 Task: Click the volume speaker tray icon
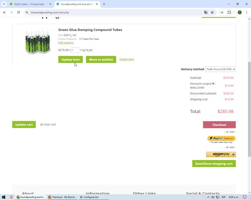(x=213, y=197)
